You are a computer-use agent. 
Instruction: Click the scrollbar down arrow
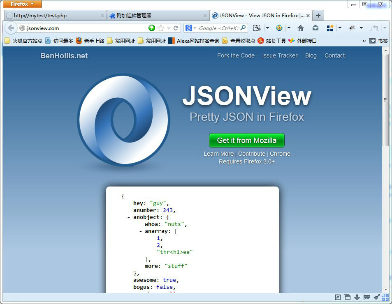coord(385,290)
